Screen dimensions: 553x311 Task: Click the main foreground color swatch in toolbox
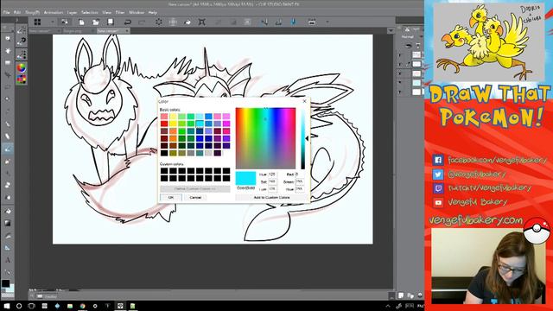5,283
